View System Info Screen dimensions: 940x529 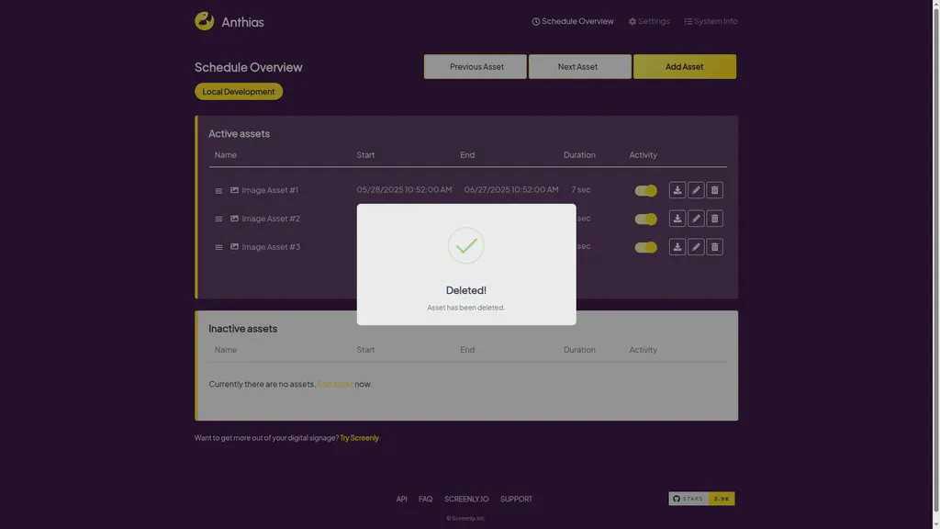coord(711,20)
